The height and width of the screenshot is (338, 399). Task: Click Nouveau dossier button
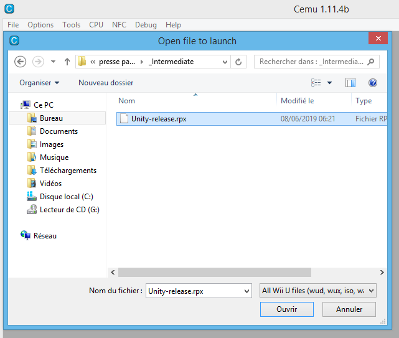(x=106, y=83)
